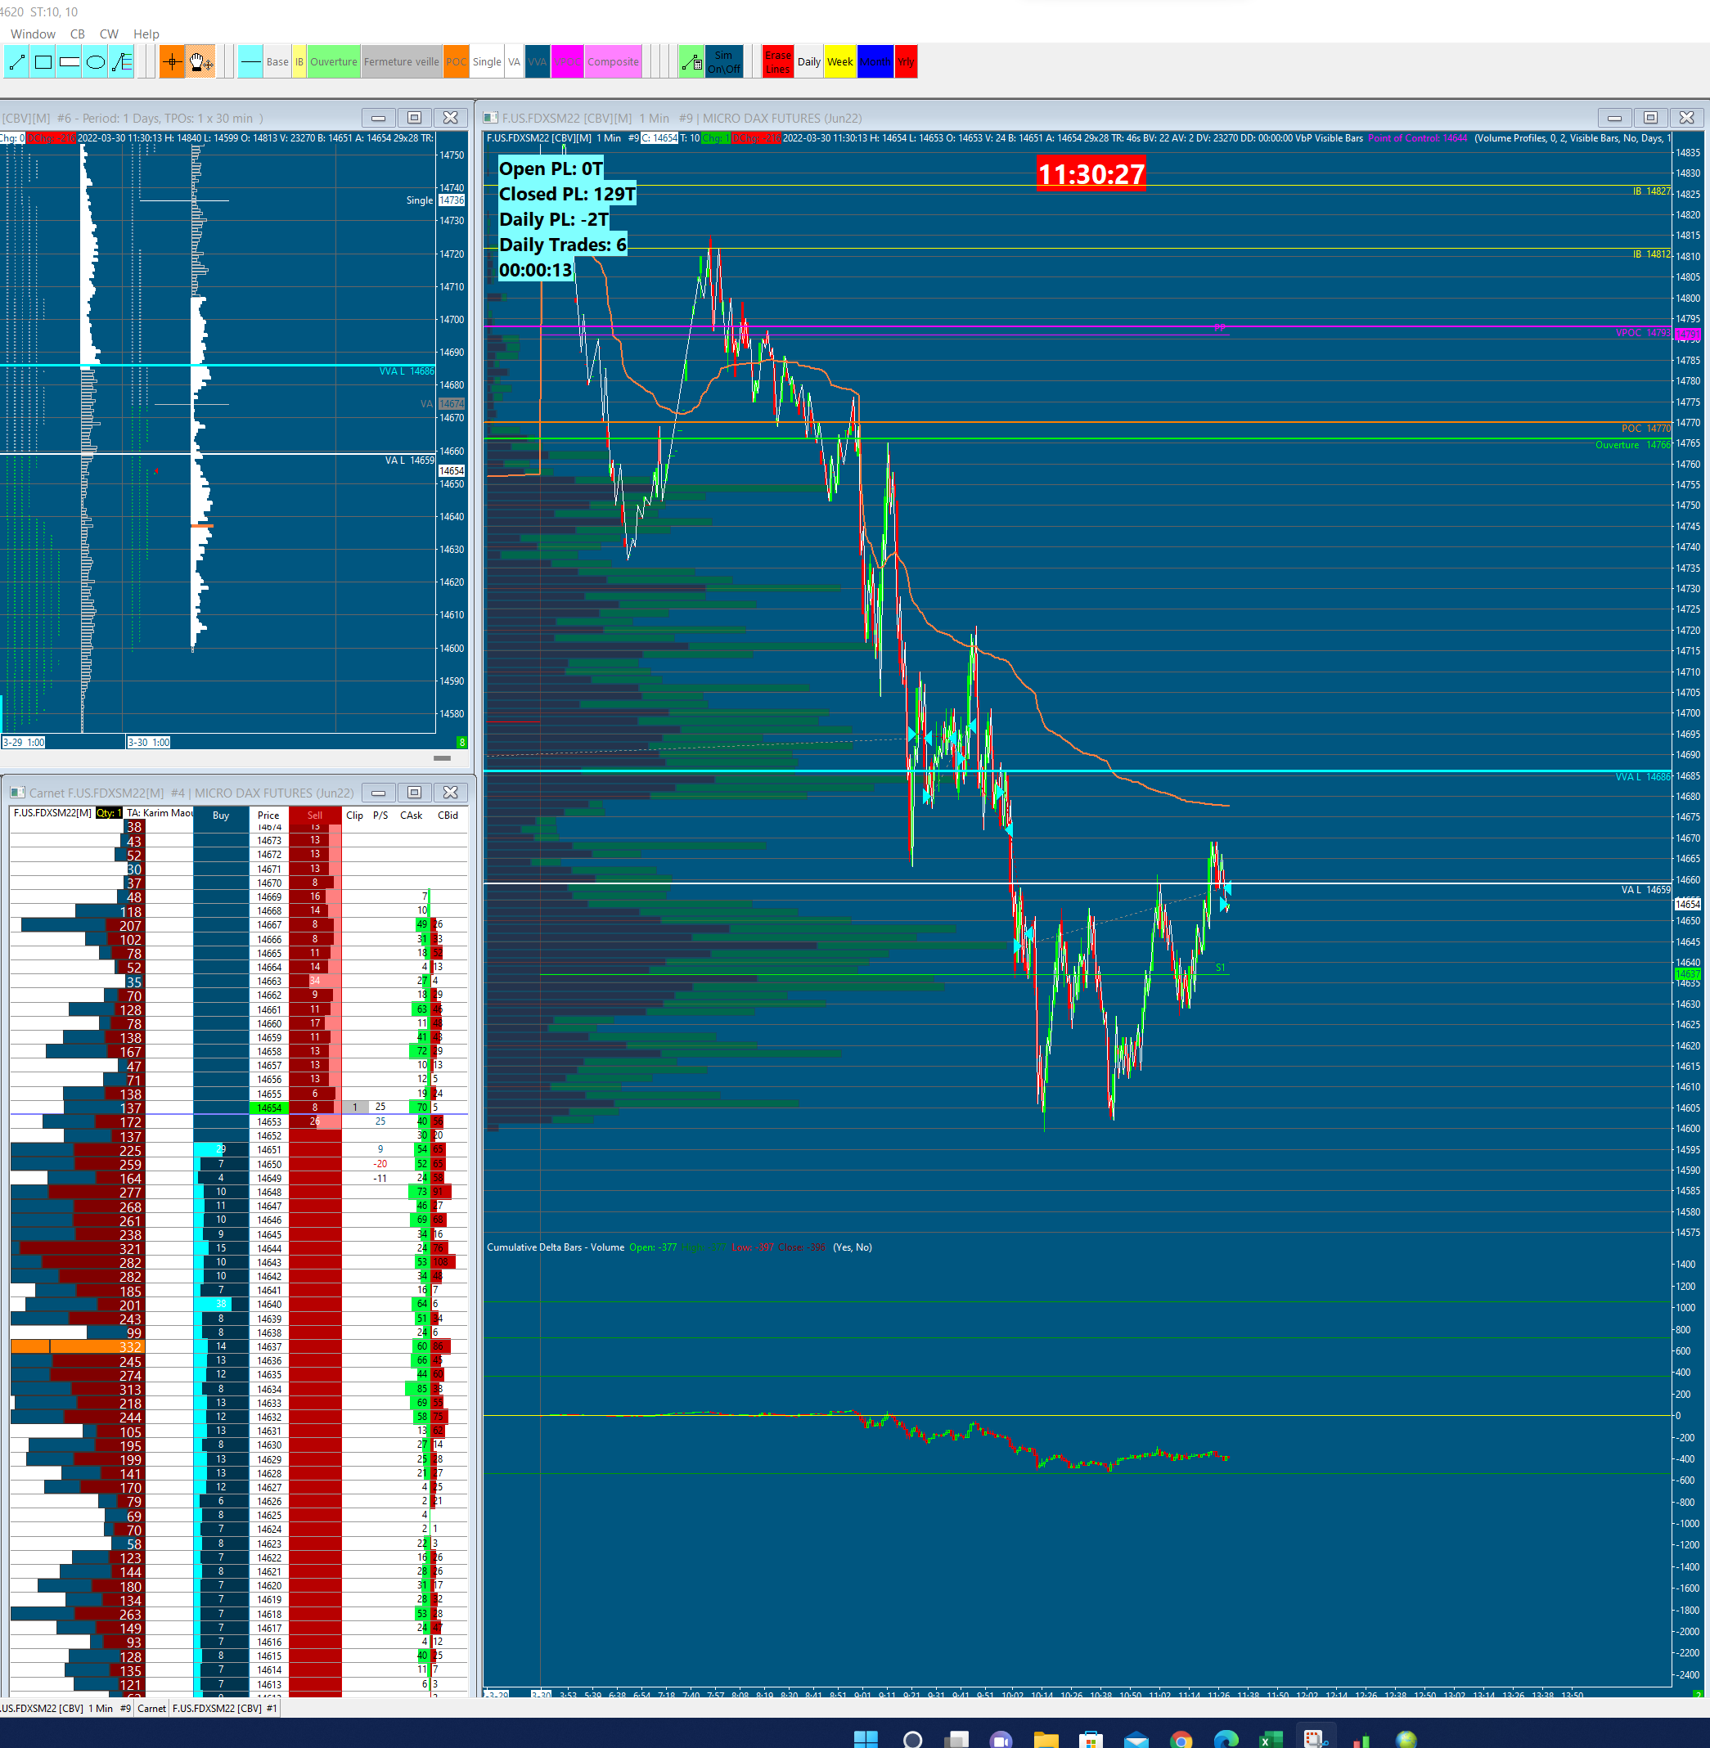Viewport: 1710px width, 1748px height.
Task: Click the red Erase Lines button
Action: point(778,62)
